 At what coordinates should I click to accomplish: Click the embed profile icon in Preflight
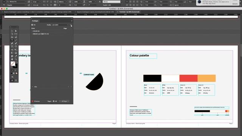click(x=71, y=25)
